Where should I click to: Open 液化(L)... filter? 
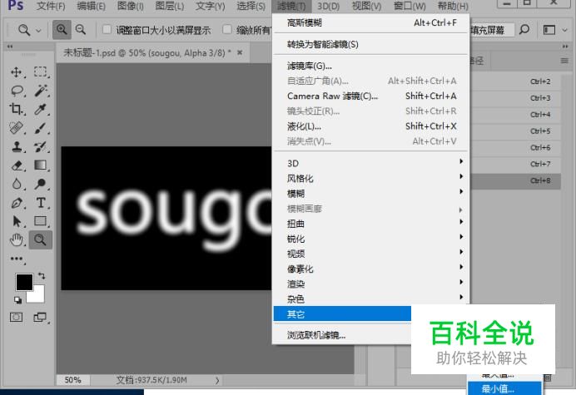[x=370, y=126]
